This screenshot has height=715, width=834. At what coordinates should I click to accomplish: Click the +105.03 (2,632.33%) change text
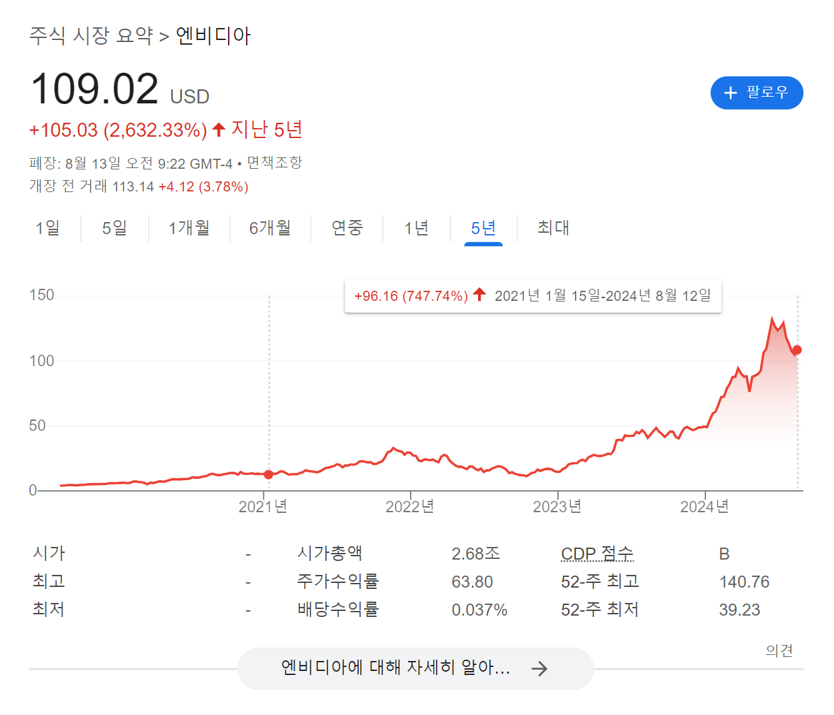click(118, 129)
